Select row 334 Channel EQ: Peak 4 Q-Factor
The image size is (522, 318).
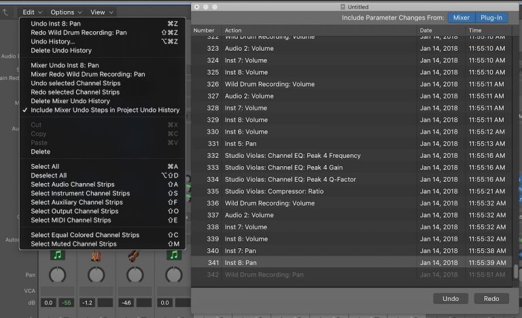[x=351, y=179]
